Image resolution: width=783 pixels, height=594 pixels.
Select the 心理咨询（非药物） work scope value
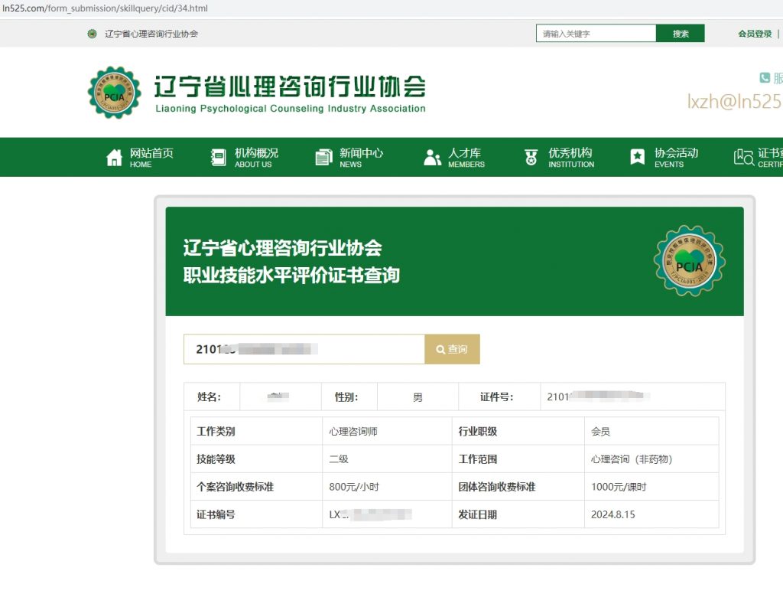pos(632,459)
